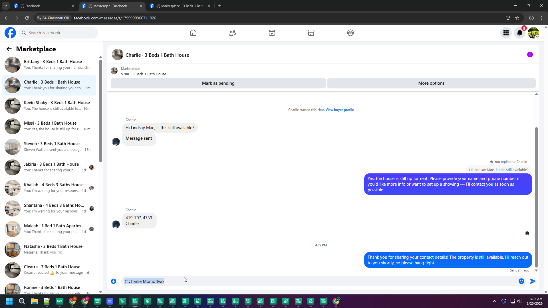Viewport: 548px width, 308px height.
Task: Click the 'Message sent' bubble
Action: [x=139, y=139]
